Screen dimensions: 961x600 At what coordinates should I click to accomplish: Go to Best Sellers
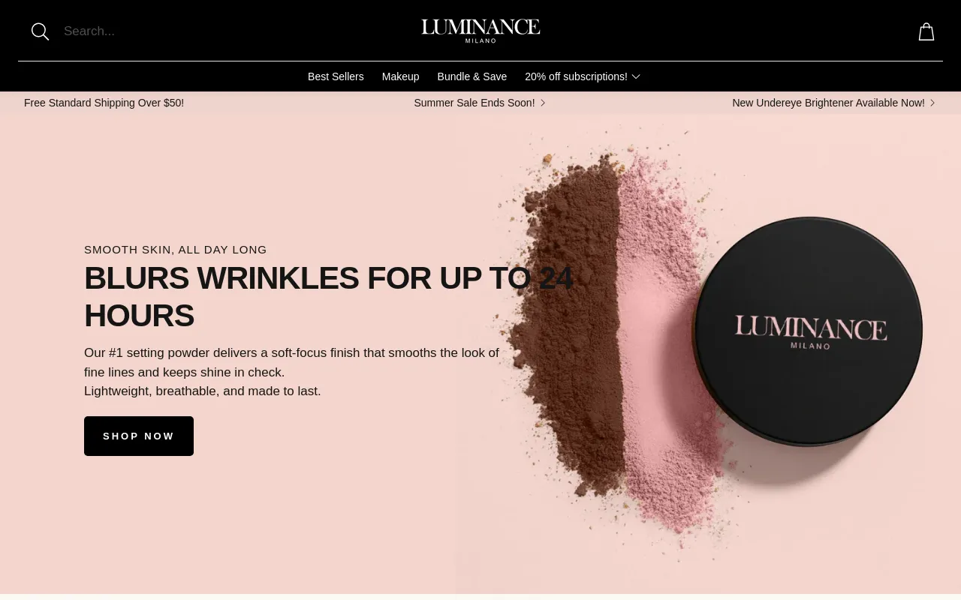[x=336, y=76]
